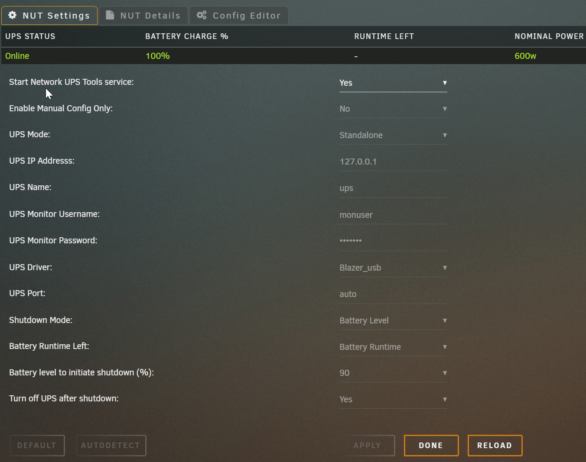
Task: Click the DEFAULT button
Action: [37, 446]
